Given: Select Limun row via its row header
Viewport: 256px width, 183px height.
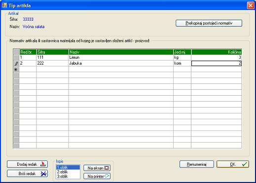Looking at the screenshot, I should [16, 57].
